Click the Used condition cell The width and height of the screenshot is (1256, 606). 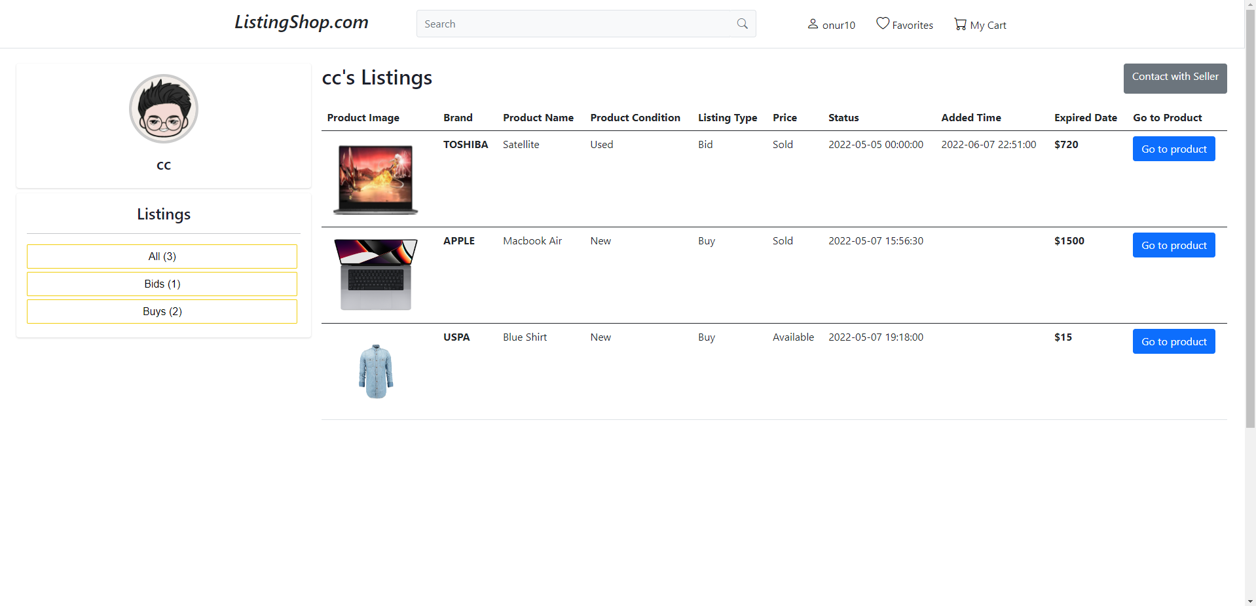tap(601, 144)
